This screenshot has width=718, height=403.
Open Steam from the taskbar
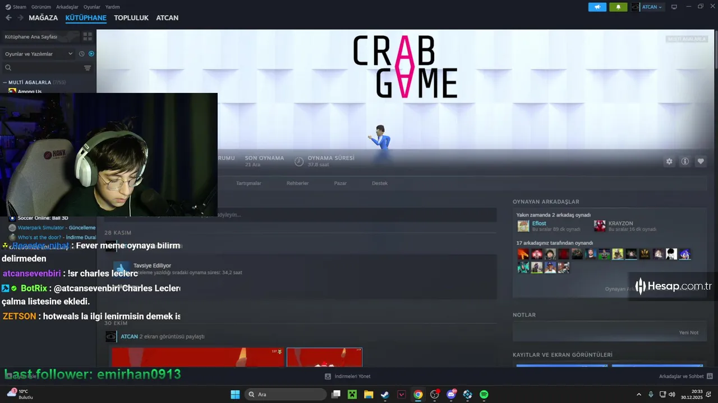[x=385, y=395]
